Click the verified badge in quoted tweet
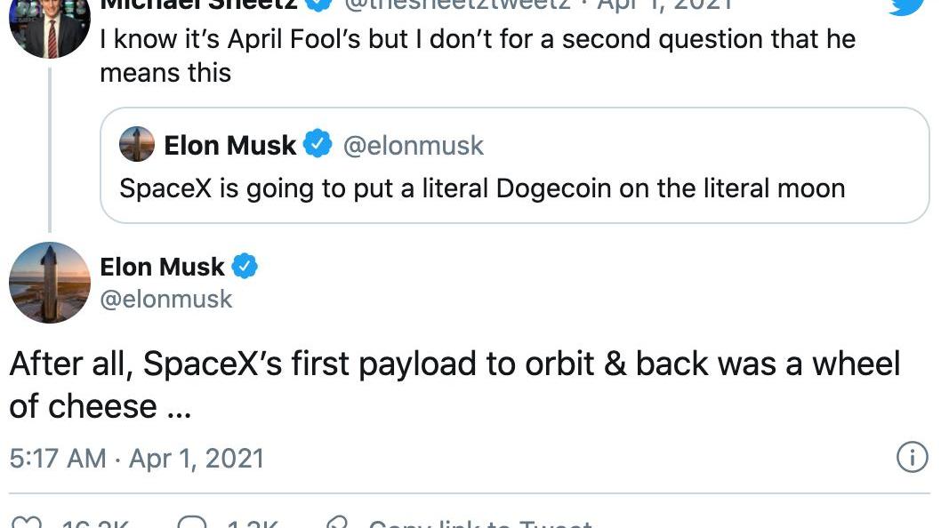 coord(318,144)
